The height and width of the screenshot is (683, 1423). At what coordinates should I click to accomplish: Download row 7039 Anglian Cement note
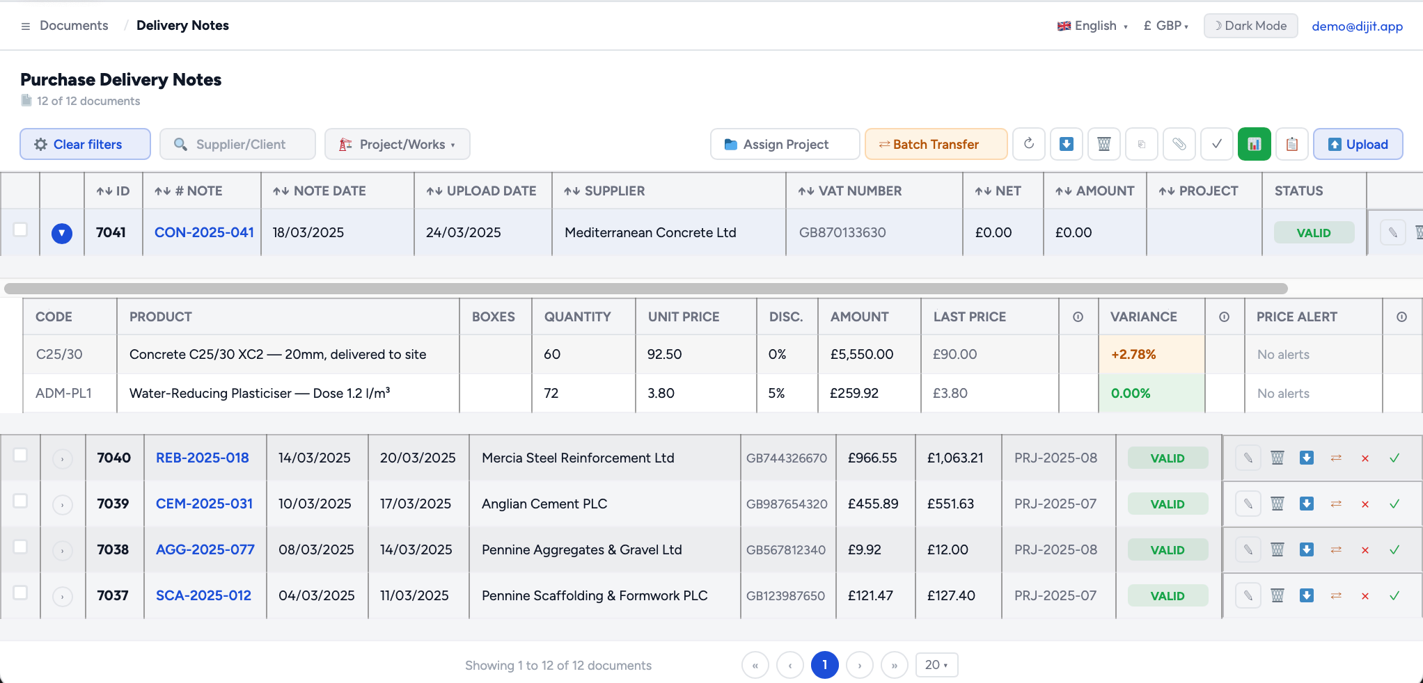1307,504
